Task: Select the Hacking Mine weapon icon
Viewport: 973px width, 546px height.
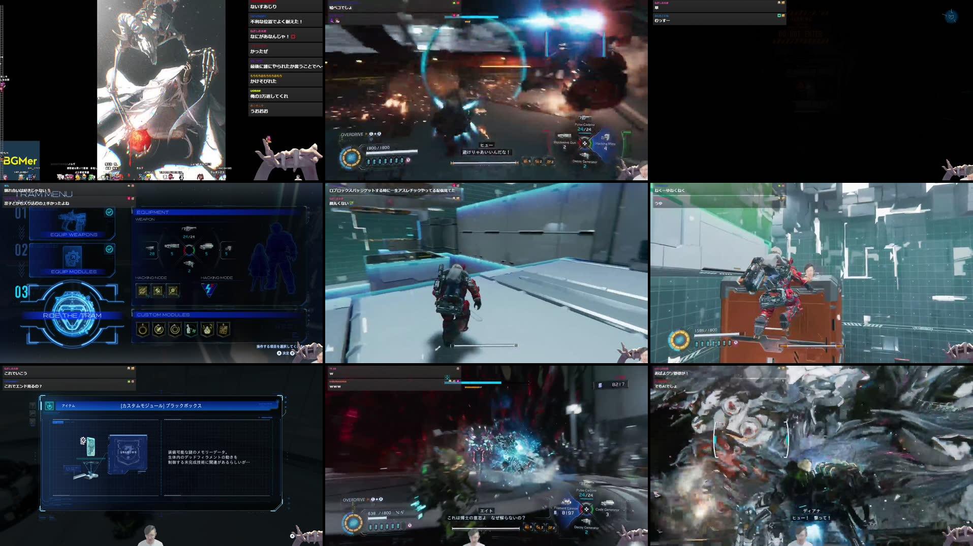Action: click(x=606, y=138)
